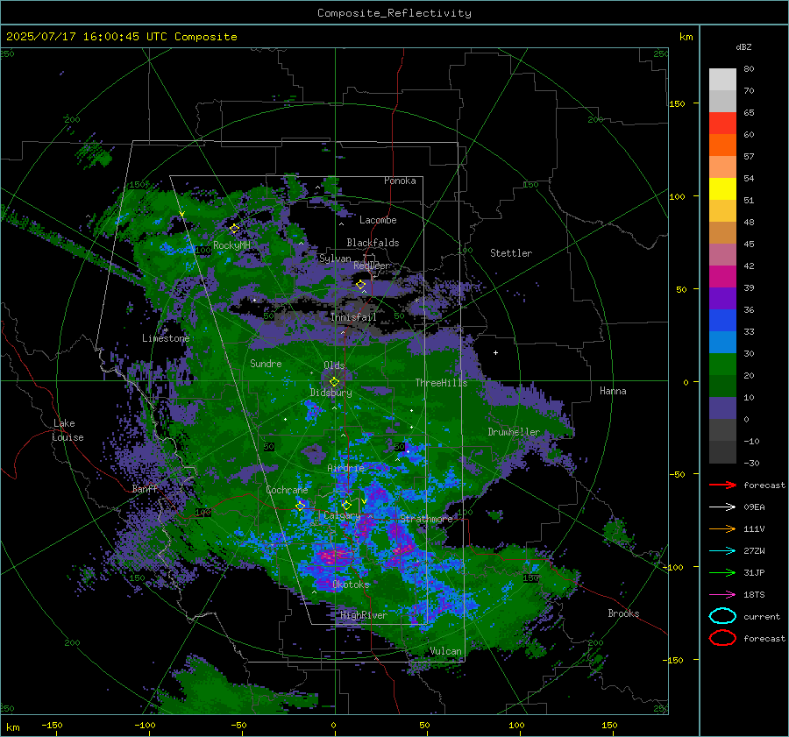Click the dBZ legend heading
The height and width of the screenshot is (737, 789).
click(743, 46)
